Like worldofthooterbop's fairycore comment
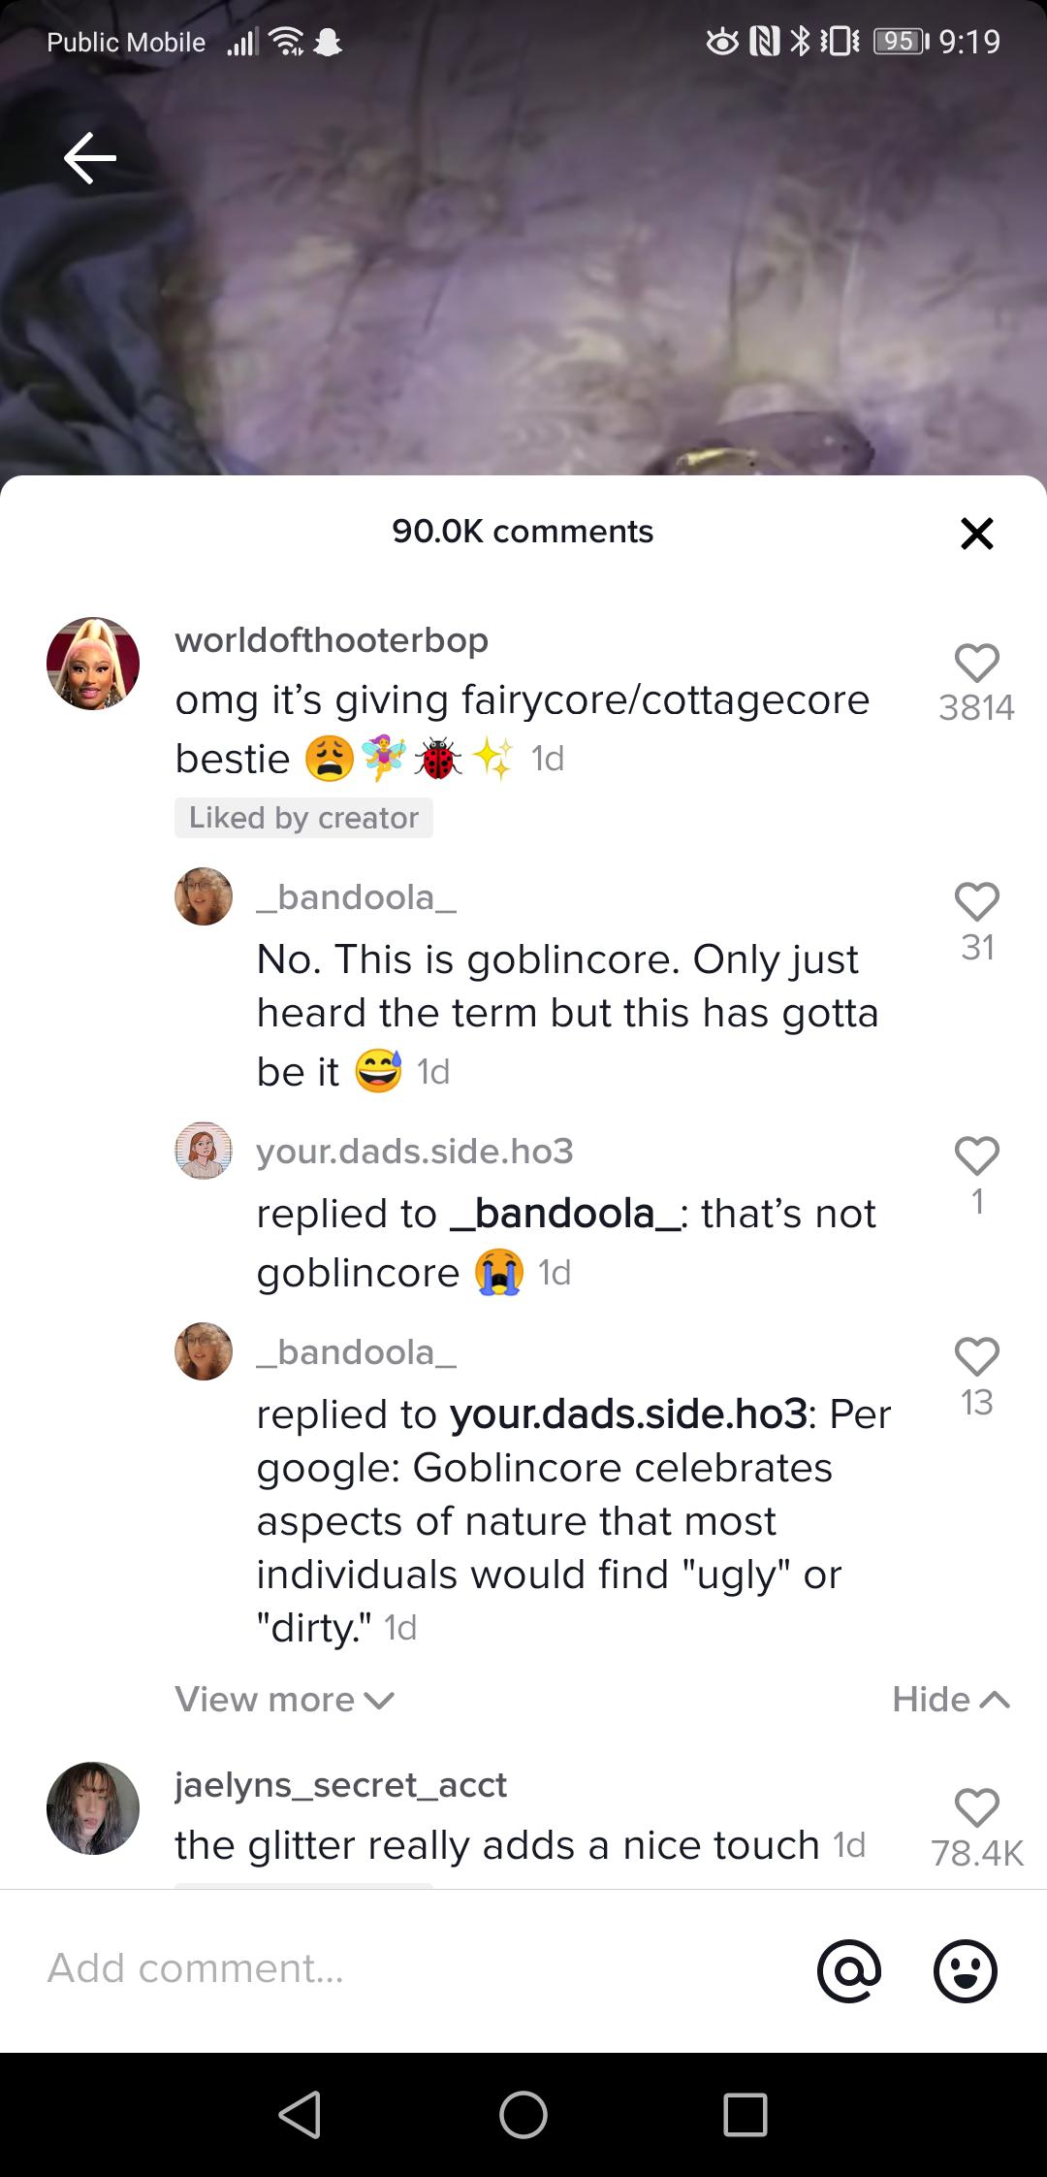 [977, 663]
